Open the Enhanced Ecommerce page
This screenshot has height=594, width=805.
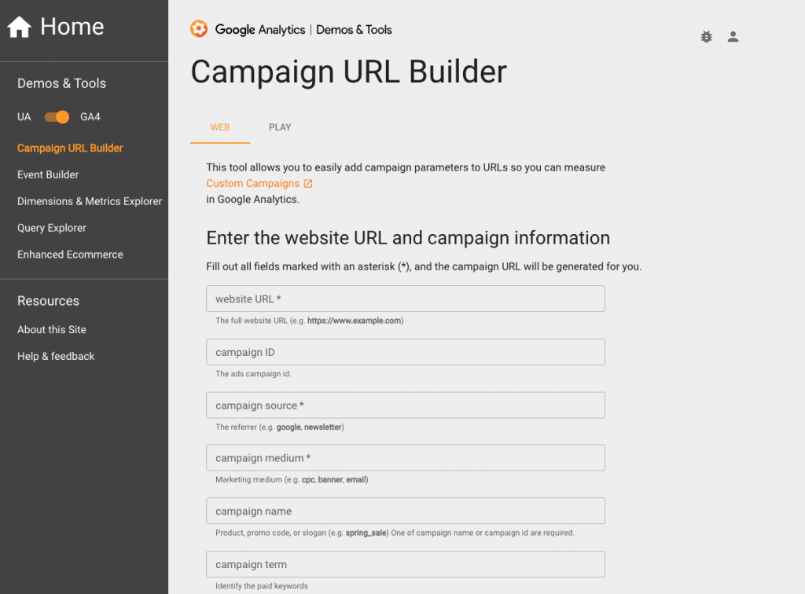pyautogui.click(x=70, y=254)
